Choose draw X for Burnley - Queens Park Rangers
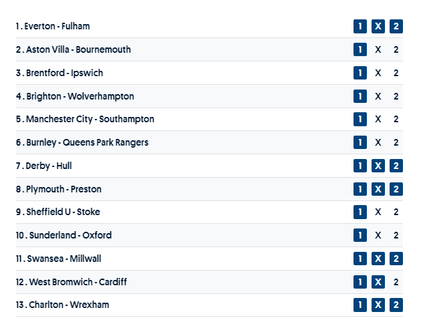The width and height of the screenshot is (423, 318). (x=378, y=142)
